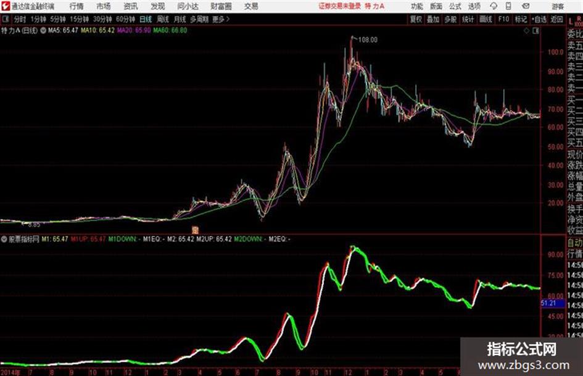This screenshot has height=376, width=583.
Task: Click the 委比 label in the side panel
Action: 575,34
